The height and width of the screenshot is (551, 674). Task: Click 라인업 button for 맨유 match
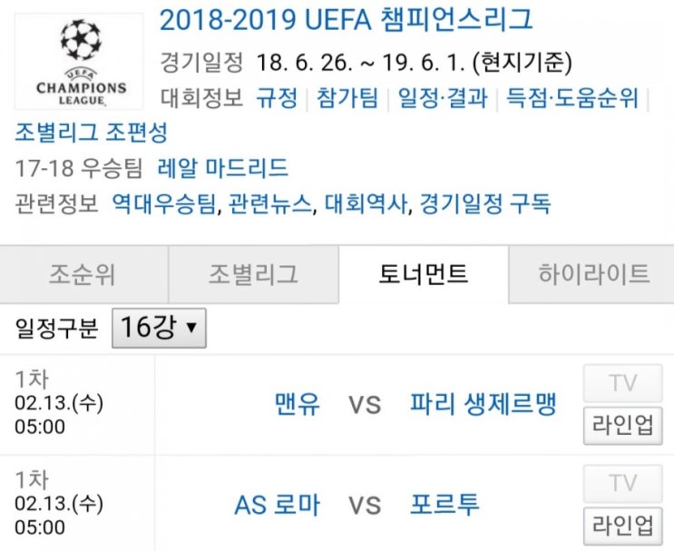tap(622, 426)
